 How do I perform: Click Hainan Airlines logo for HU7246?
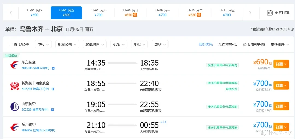pos(15,86)
